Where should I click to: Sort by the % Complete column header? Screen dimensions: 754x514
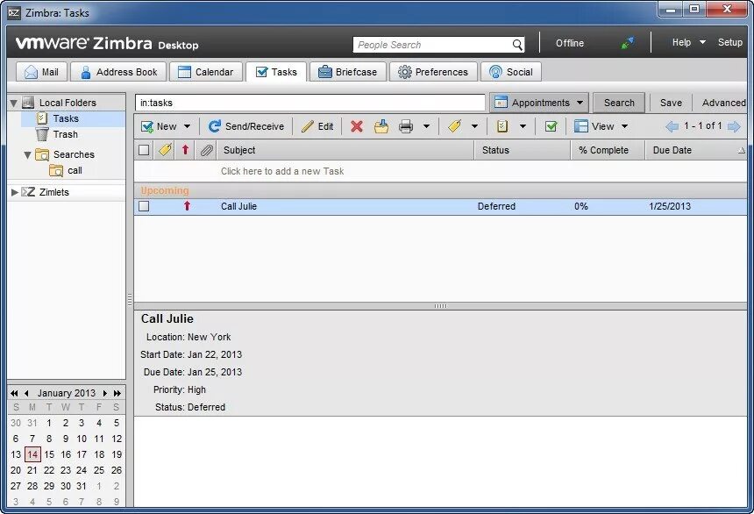pyautogui.click(x=608, y=150)
